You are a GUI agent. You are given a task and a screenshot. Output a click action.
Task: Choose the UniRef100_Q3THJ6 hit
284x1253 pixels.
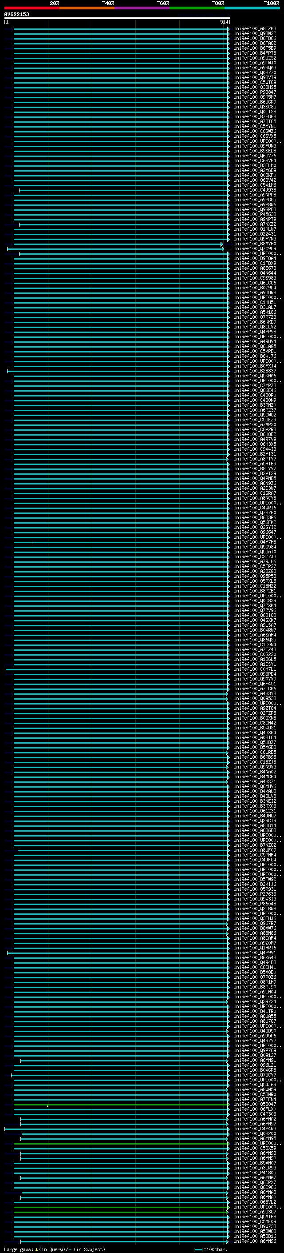pos(255,918)
